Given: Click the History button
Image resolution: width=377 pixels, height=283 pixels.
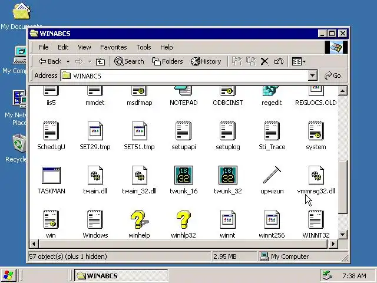Looking at the screenshot, I should point(206,61).
